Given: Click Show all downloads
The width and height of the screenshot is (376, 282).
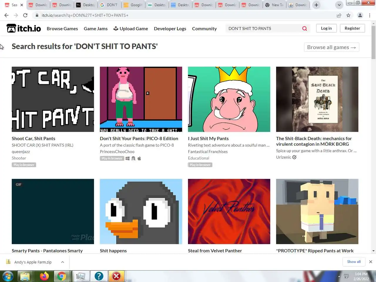Looking at the screenshot, I should (354, 262).
